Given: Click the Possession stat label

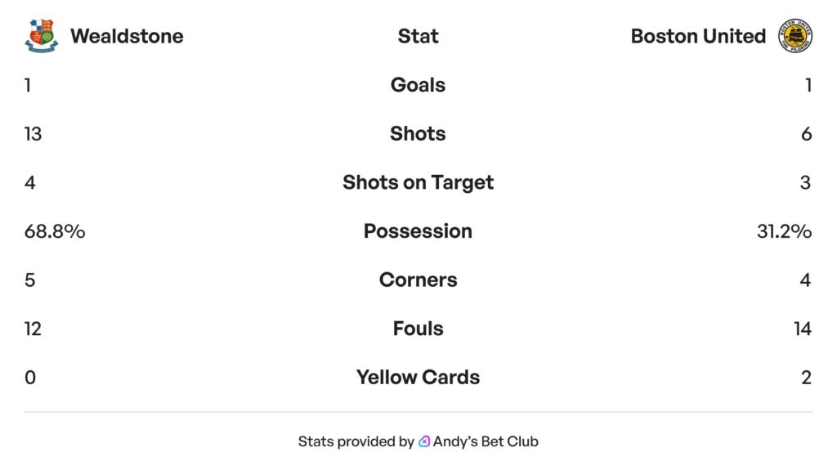Looking at the screenshot, I should tap(418, 231).
